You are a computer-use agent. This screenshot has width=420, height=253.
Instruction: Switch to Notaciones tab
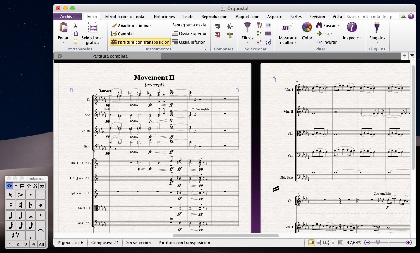[164, 17]
